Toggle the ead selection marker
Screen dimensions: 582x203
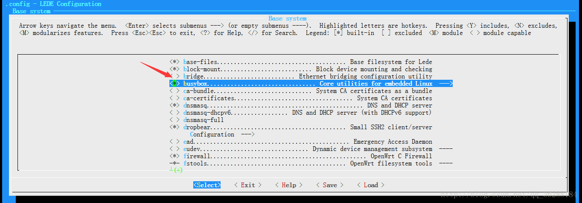pos(175,142)
